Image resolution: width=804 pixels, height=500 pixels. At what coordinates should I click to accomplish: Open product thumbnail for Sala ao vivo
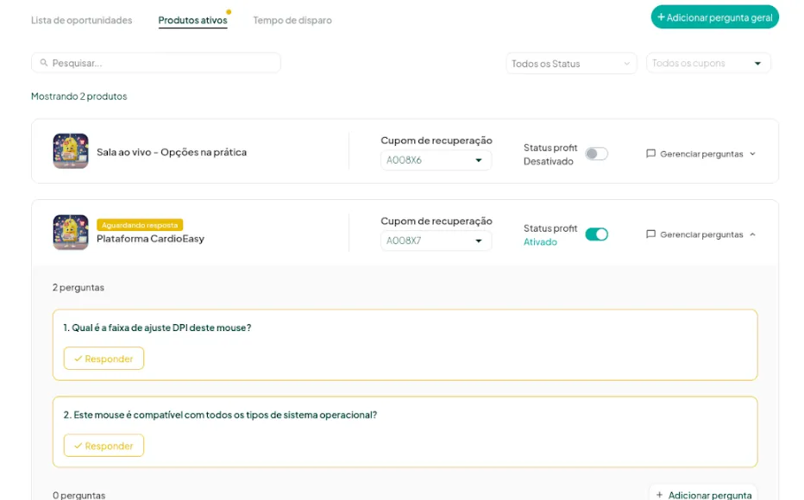(71, 151)
